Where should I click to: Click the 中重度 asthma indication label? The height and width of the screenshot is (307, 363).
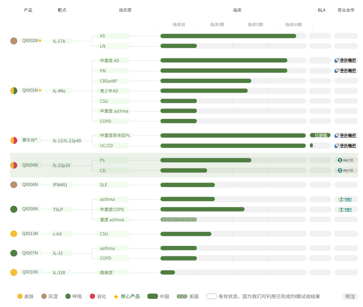(114, 111)
